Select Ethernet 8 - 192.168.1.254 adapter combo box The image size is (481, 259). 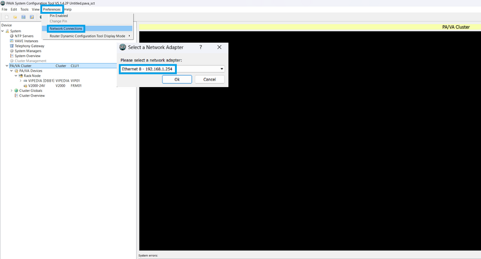172,69
